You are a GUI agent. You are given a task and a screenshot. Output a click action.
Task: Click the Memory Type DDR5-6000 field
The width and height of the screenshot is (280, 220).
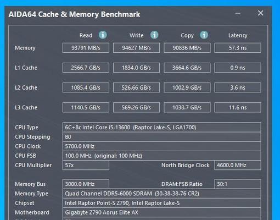point(162,194)
